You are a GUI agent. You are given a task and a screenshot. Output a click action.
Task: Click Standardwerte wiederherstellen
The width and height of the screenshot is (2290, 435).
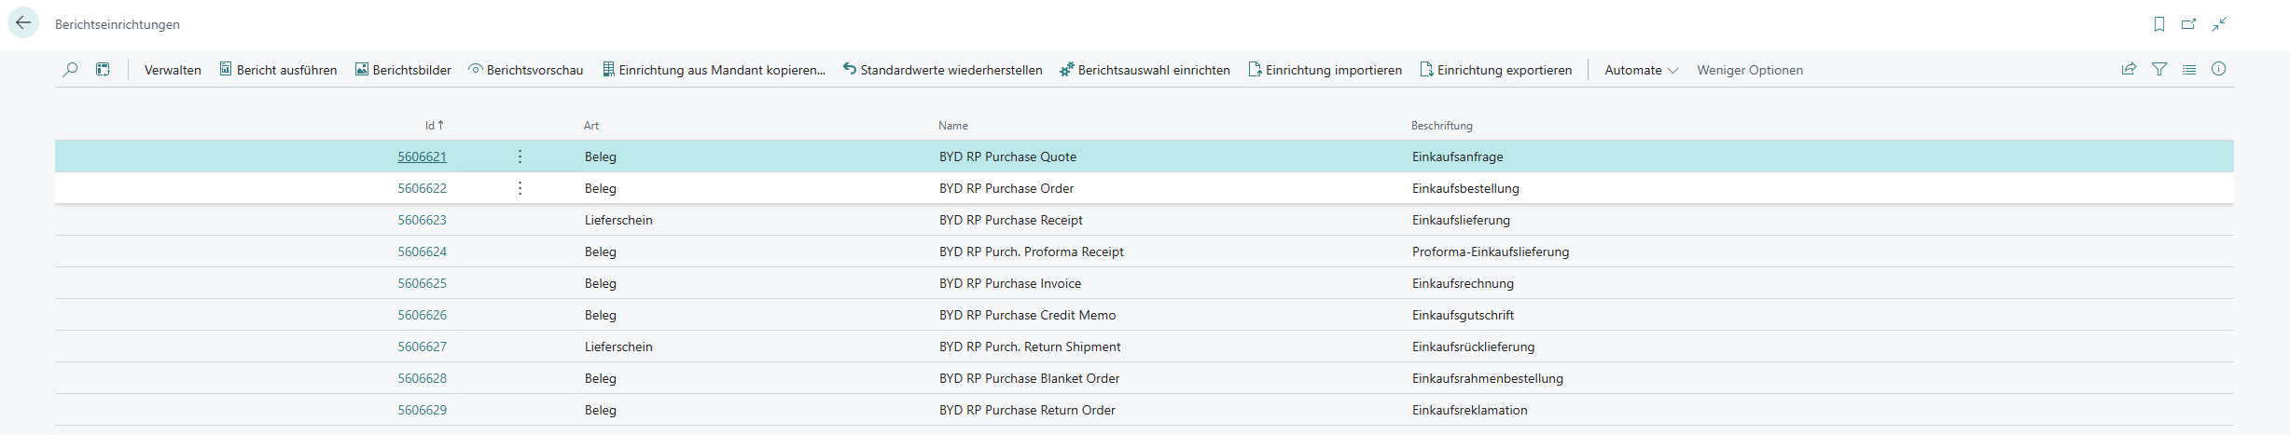click(942, 70)
